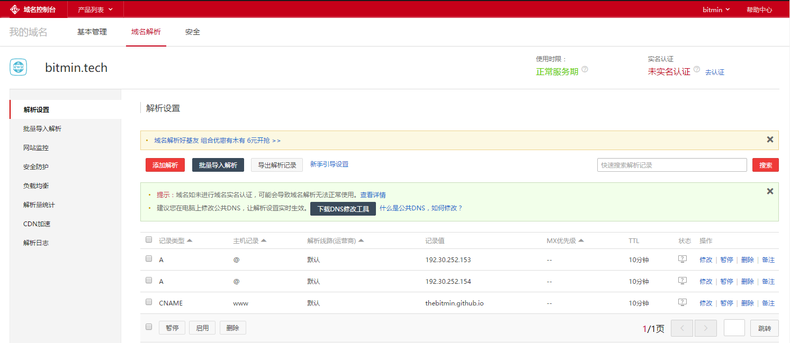790x343 pixels.
Task: Click the domain console logo icon
Action: [15, 10]
